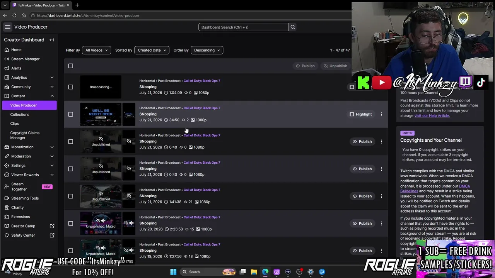Click the Stream Together icon in the sidebar
Screen dimensions: 495x278
(x=7, y=187)
